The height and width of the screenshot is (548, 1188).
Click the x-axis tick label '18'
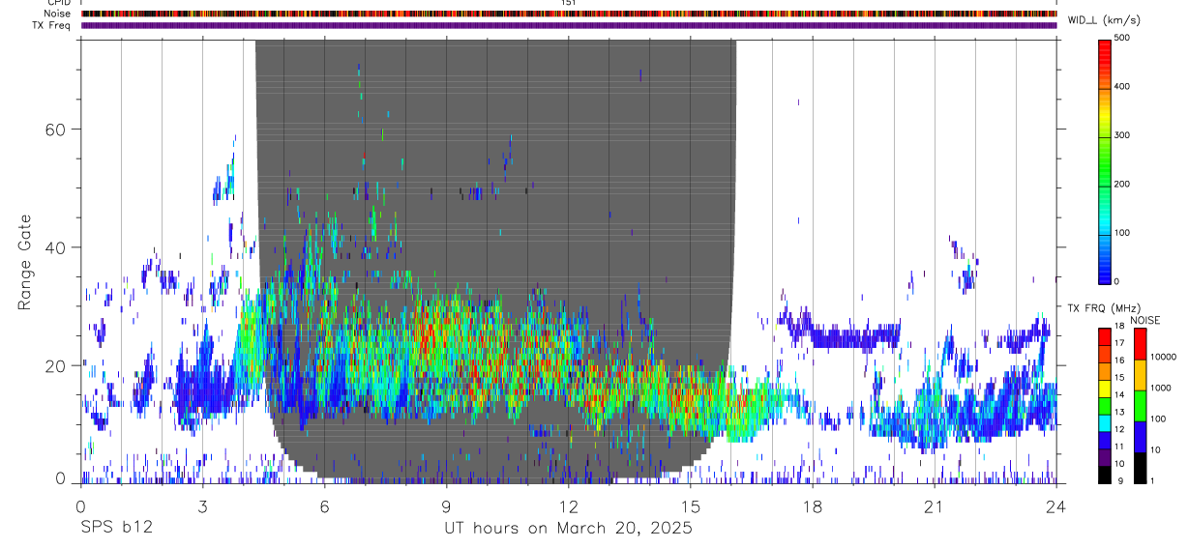812,506
